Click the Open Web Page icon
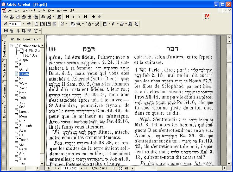This screenshot has height=172, width=233. pyautogui.click(x=12, y=17)
